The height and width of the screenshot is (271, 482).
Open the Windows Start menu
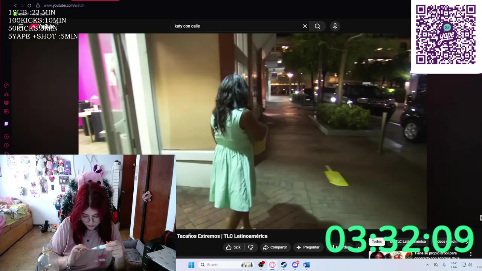(191, 265)
